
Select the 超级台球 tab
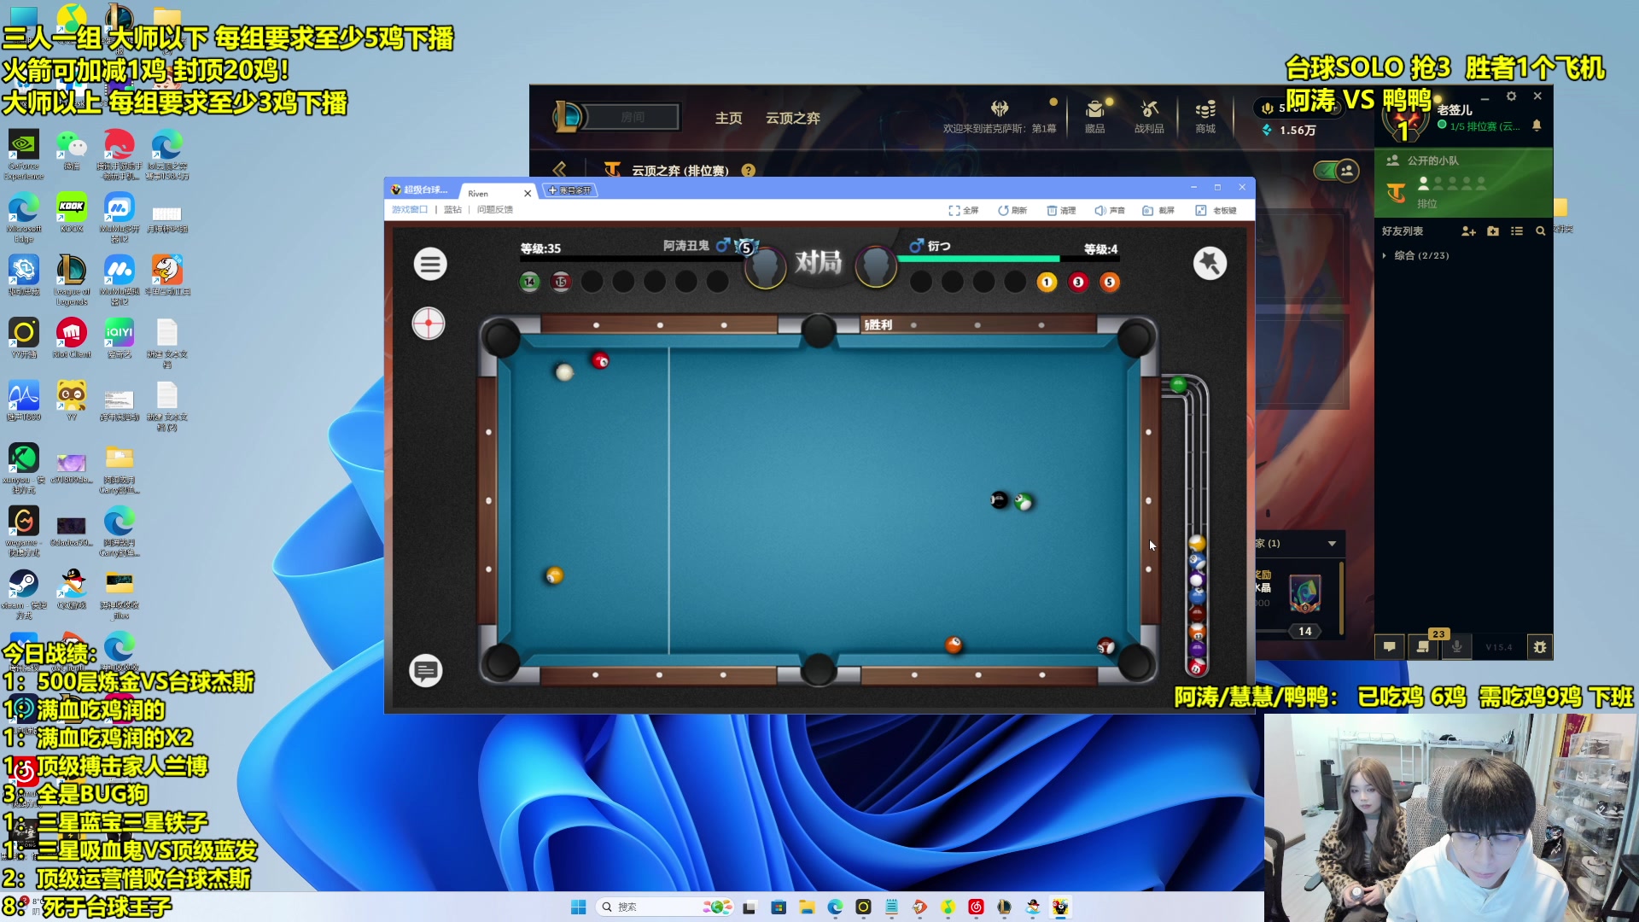420,190
